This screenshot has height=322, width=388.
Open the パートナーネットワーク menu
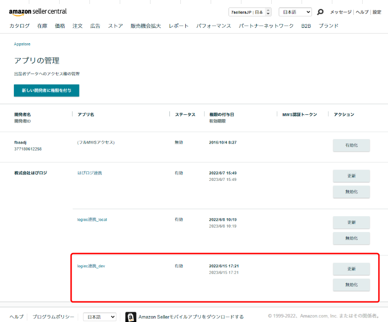tap(266, 26)
